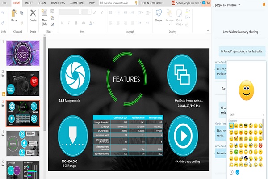Viewport: 268px width, 179px height.
Task: Click the notification bell icon
Action: click(264, 4)
